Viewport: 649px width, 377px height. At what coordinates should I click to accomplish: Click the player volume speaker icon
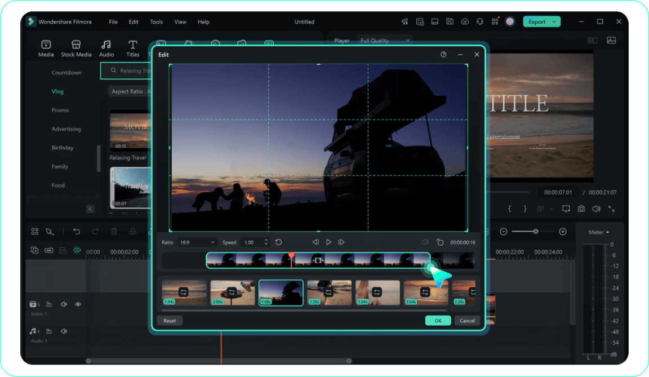coord(597,209)
